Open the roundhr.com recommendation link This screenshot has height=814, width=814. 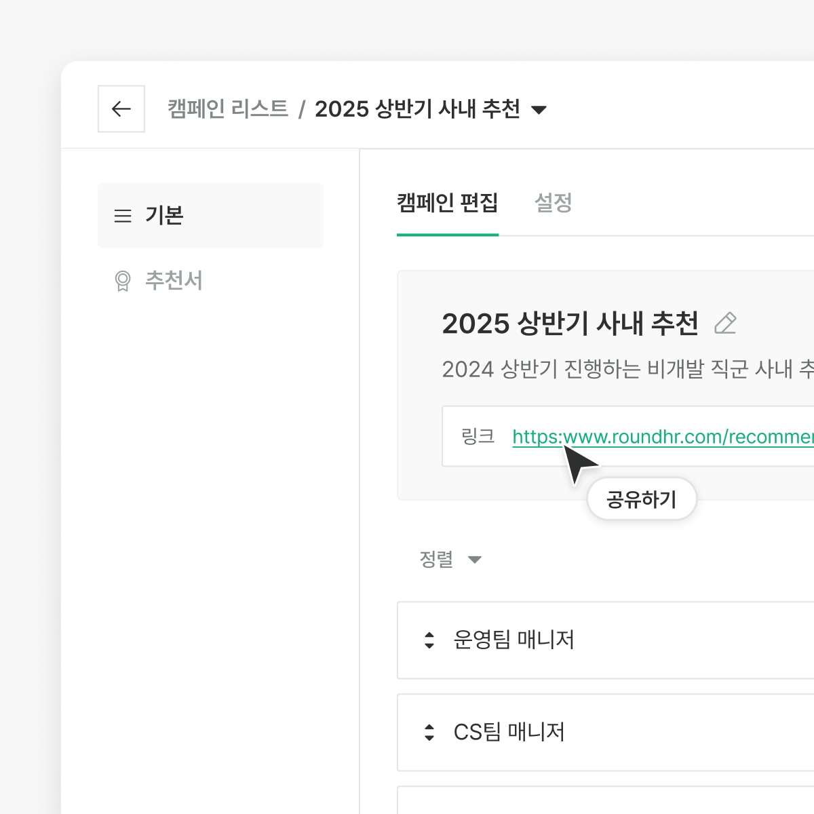point(662,437)
